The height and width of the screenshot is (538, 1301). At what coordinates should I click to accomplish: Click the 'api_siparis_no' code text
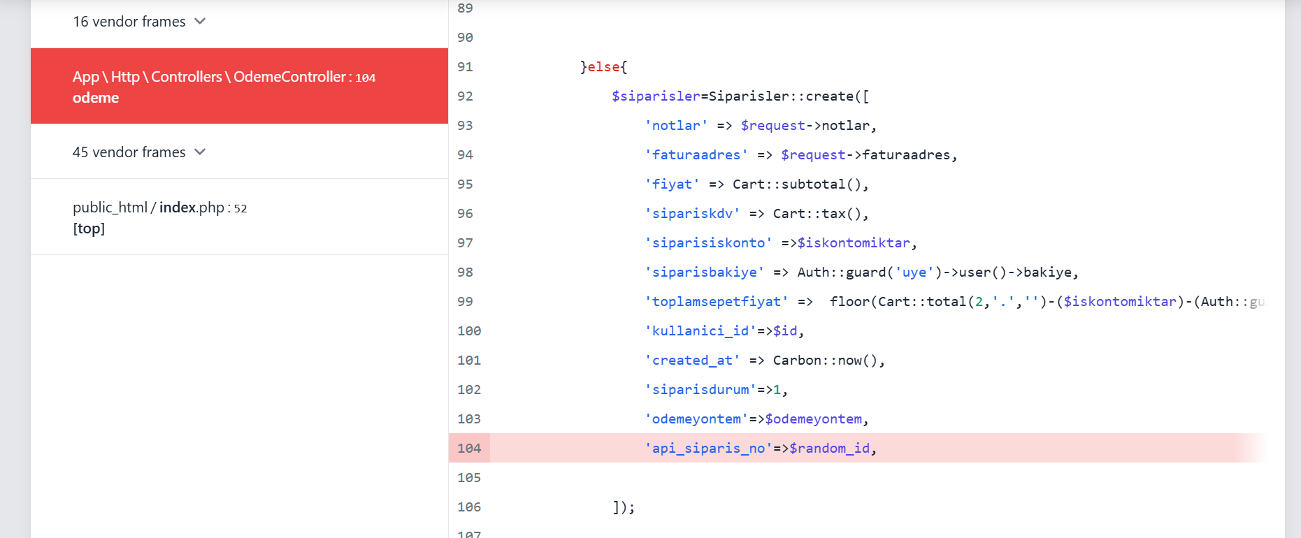pyautogui.click(x=708, y=448)
